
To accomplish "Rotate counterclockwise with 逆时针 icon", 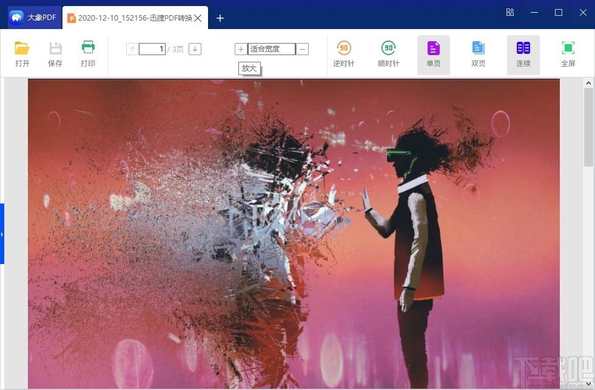I will coord(344,55).
